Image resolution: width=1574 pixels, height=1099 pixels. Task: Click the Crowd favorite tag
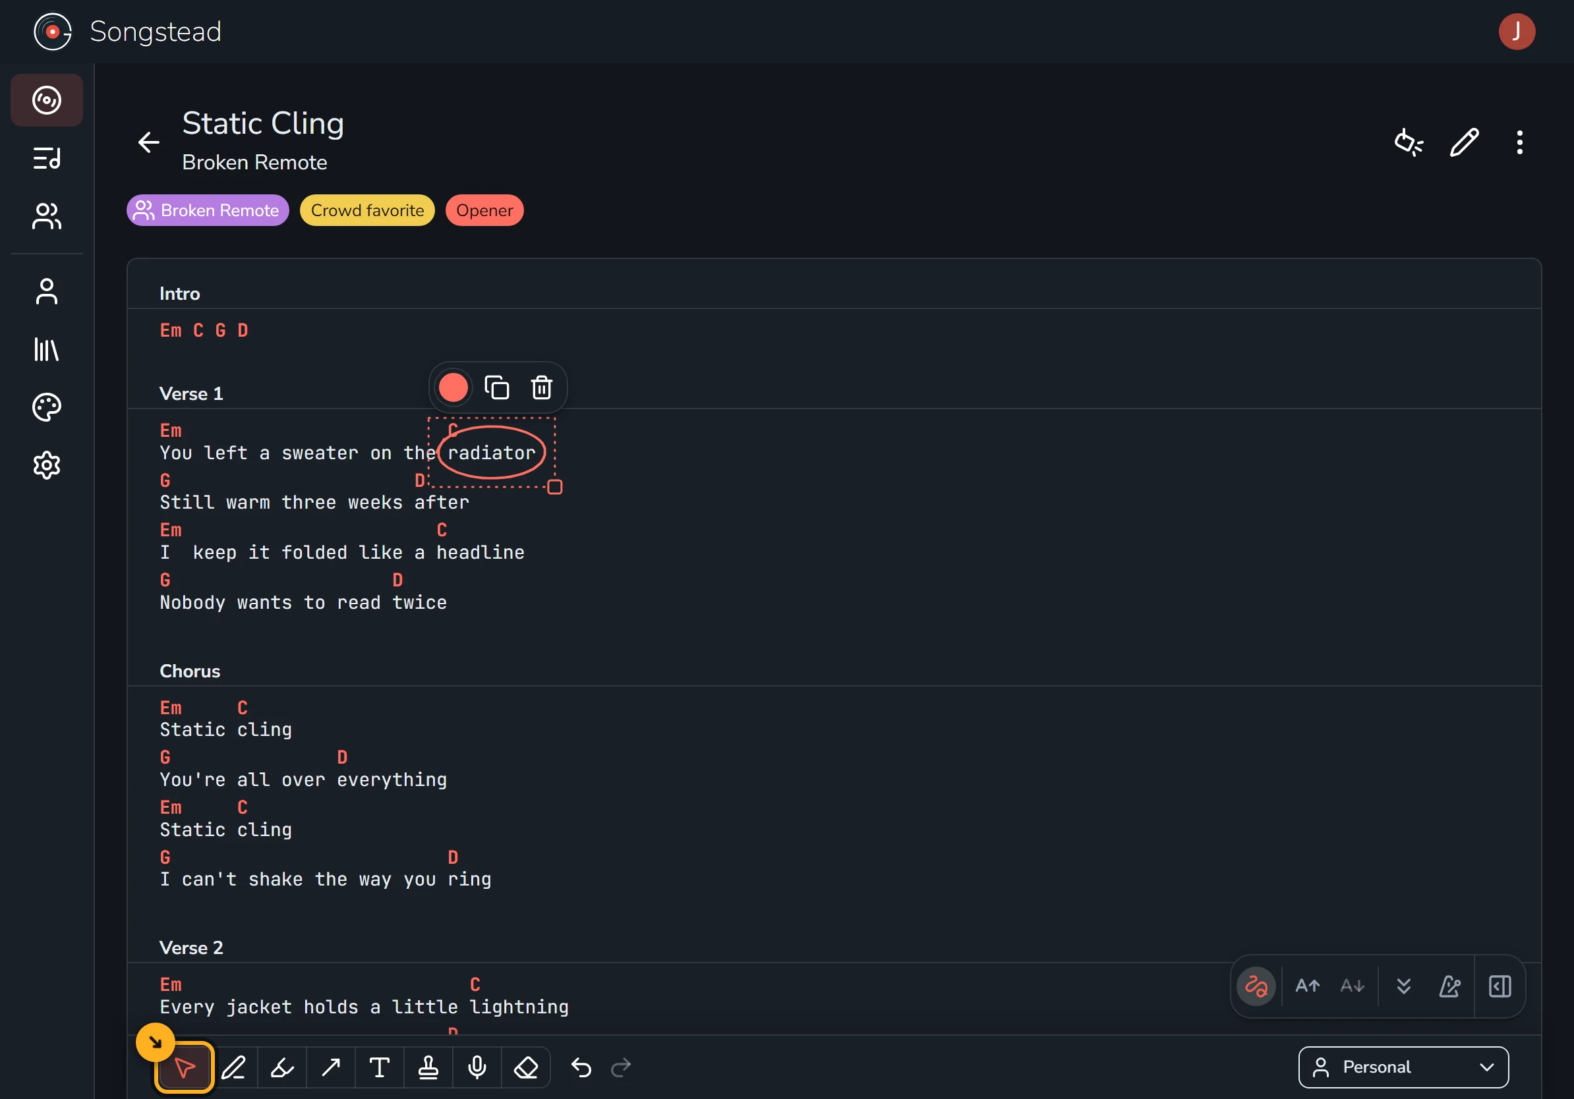tap(367, 210)
